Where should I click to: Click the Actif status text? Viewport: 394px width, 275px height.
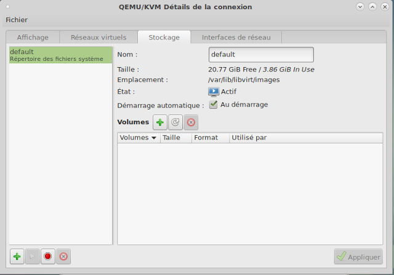[228, 92]
